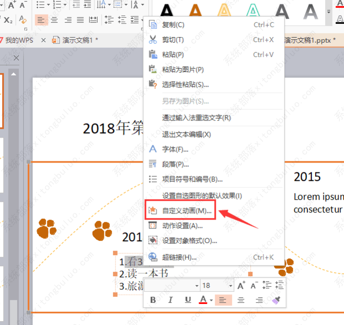
Task: Toggle ribbon center align button
Action: point(54,20)
